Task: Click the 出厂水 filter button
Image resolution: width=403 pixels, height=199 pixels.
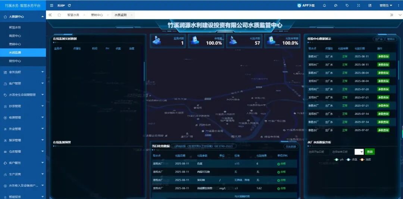Action: tap(379, 39)
